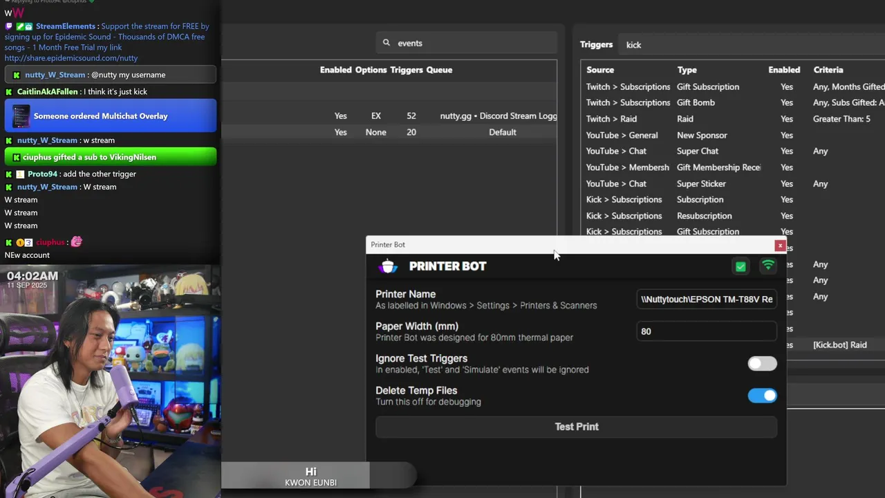Select the Resubscription trigger type

(x=704, y=216)
